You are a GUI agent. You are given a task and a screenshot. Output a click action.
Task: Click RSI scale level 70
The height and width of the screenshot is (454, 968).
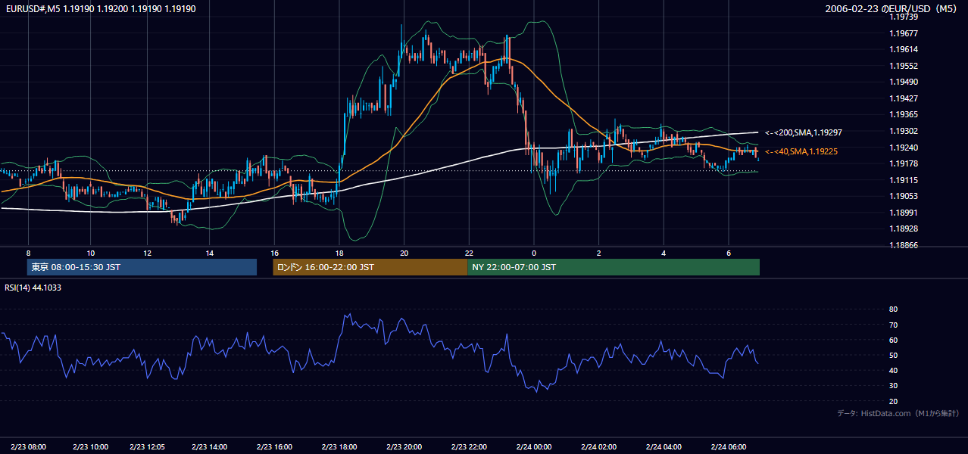pyautogui.click(x=893, y=325)
